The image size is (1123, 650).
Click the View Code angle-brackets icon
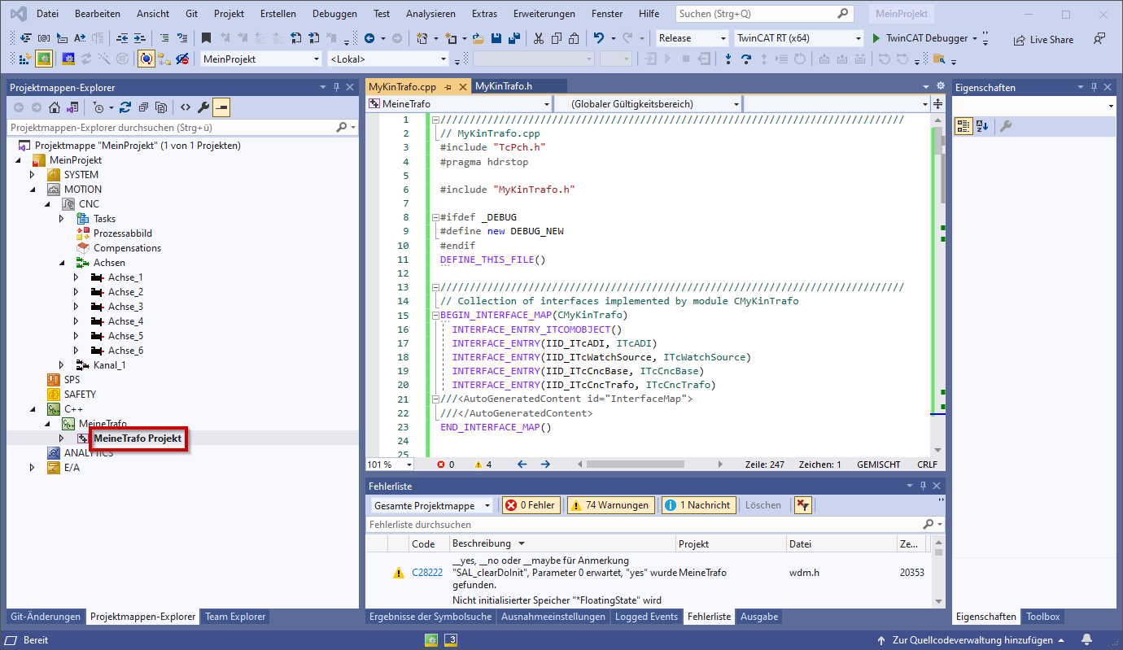pyautogui.click(x=186, y=107)
